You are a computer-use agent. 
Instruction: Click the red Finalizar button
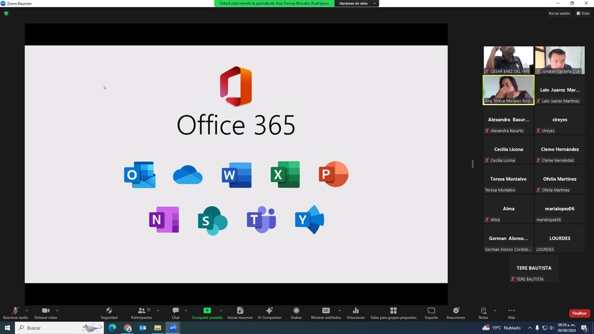[579, 313]
